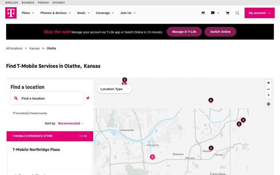Click the Manage in T-Life button
This screenshot has width=280, height=175.
click(x=184, y=32)
